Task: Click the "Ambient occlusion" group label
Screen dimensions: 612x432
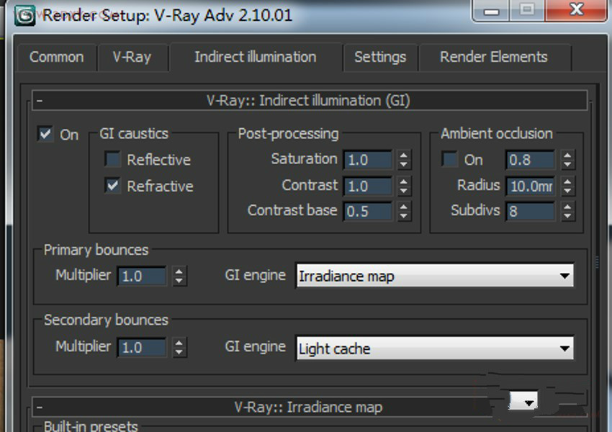Action: point(497,134)
